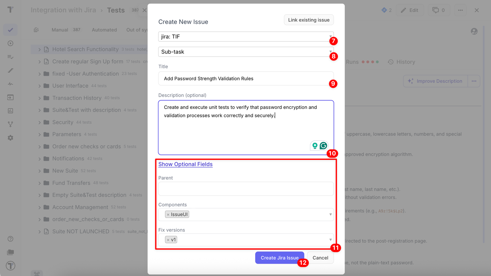The height and width of the screenshot is (276, 491).
Task: Open the Analytics chart icon in sidebar
Action: pos(10,111)
